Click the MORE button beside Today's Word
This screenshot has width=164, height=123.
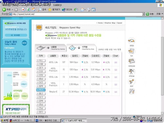pos(24,43)
